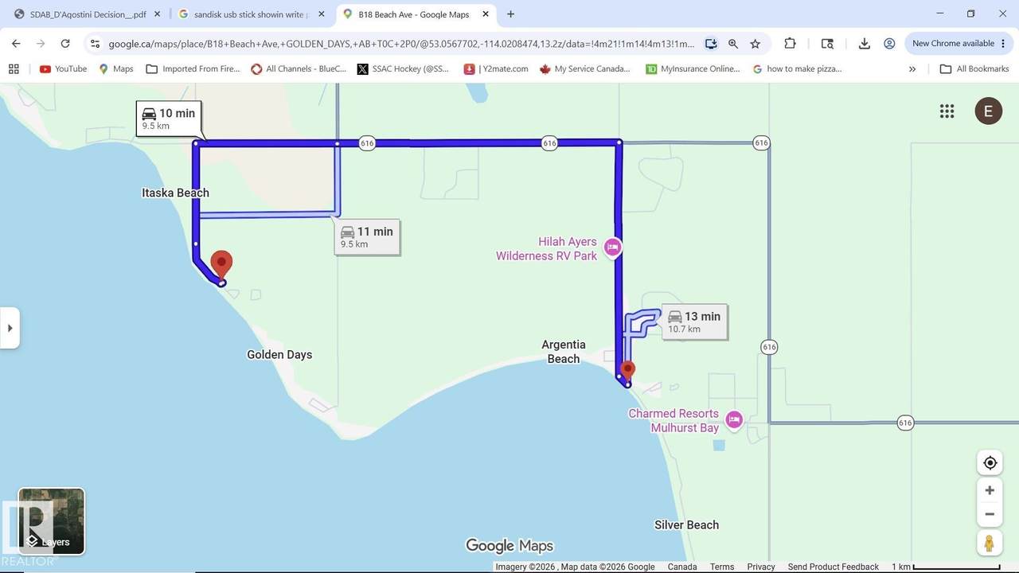Toggle the Layers satellite thumbnail
The width and height of the screenshot is (1019, 573).
52,521
